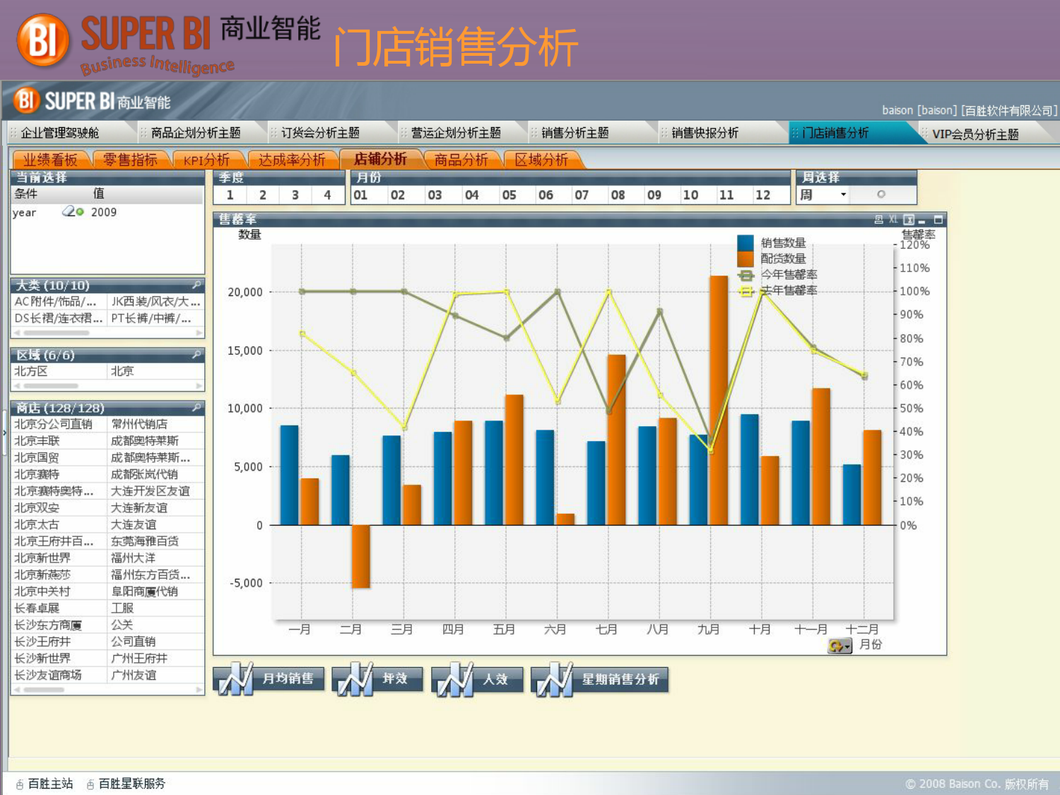
Task: Click the 销售数量 blue legend swatch
Action: (x=746, y=242)
